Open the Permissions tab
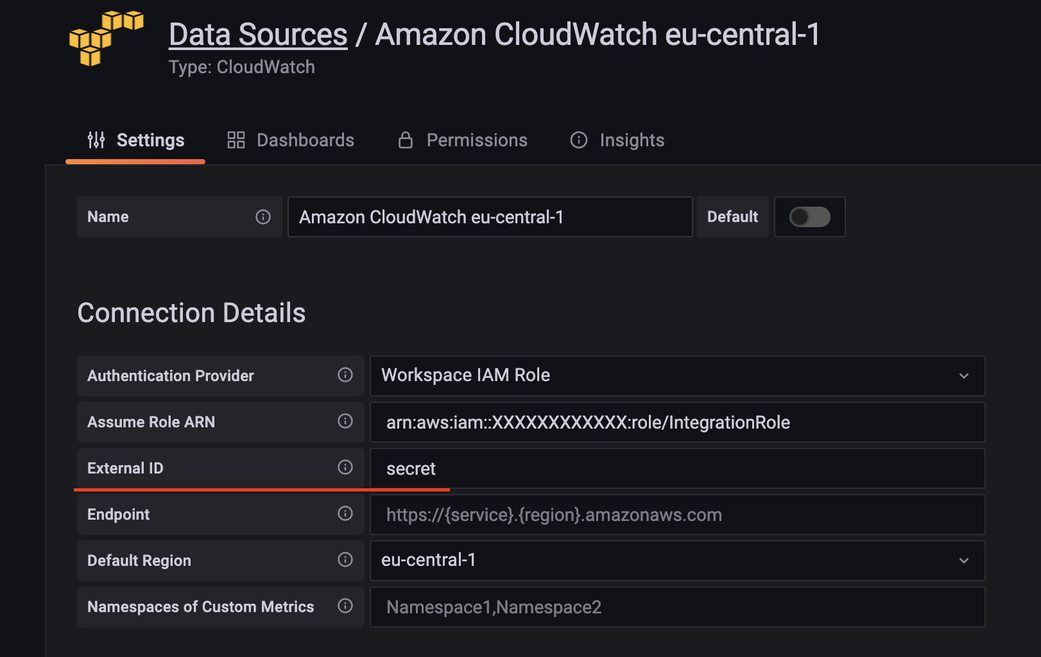This screenshot has width=1041, height=657. [476, 140]
